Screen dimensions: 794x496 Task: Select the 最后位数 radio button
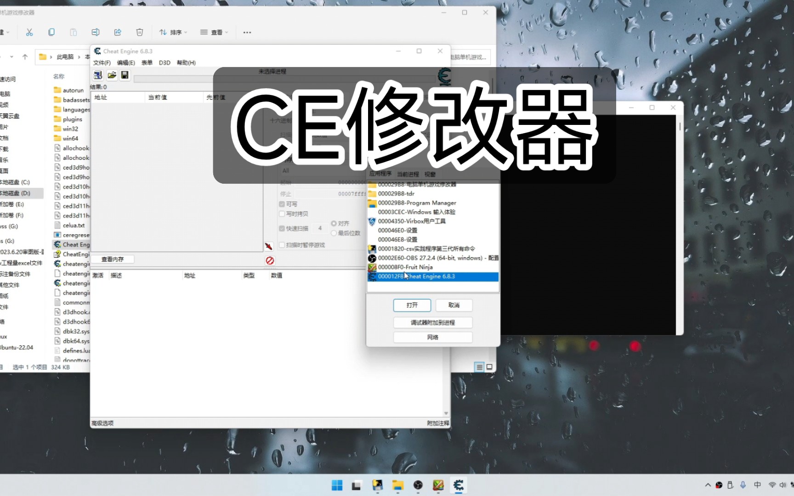(334, 233)
